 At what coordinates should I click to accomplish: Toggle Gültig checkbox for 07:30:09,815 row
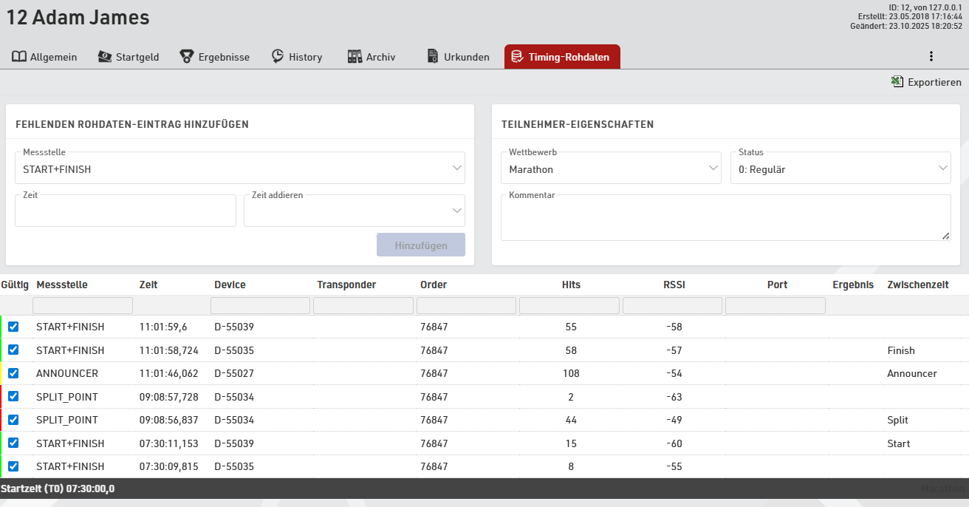tap(13, 466)
